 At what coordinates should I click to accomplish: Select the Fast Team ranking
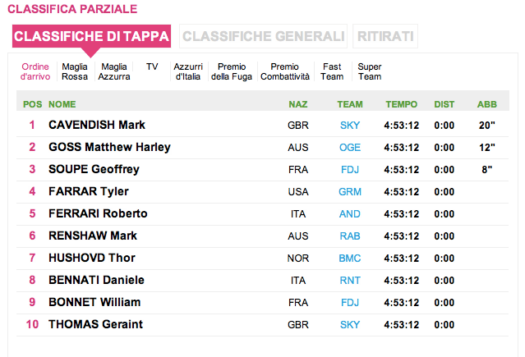[x=332, y=71]
